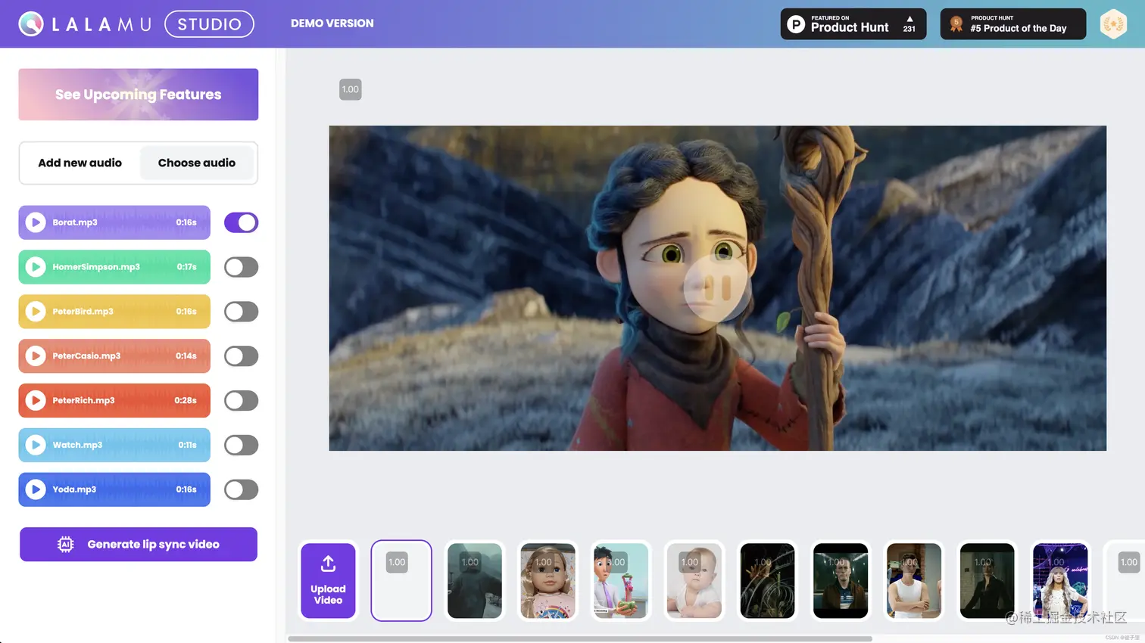Image resolution: width=1145 pixels, height=643 pixels.
Task: Open the #5 Product of the Day badge
Action: (x=1013, y=23)
